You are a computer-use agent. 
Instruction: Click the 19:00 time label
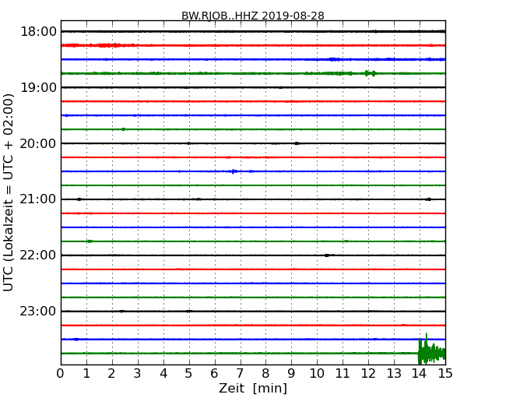click(x=38, y=87)
